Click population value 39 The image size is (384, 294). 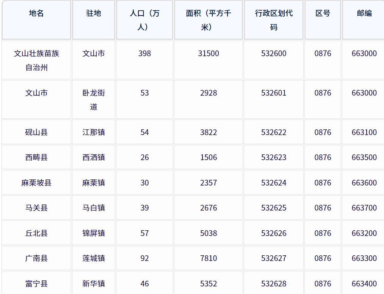144,208
